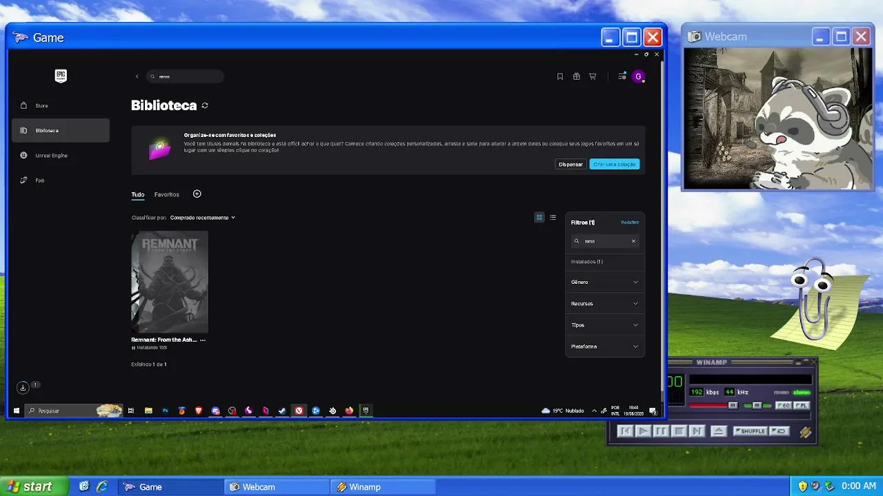
Task: Click the Winamp previous track button
Action: point(626,431)
